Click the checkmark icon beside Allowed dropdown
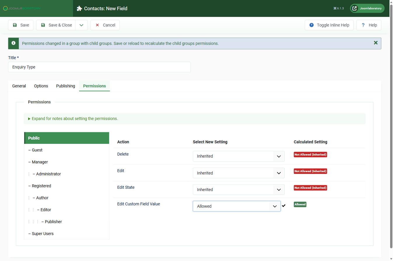This screenshot has width=393, height=261. pyautogui.click(x=284, y=206)
